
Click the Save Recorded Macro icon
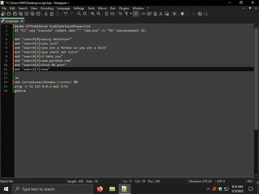pos(206,14)
